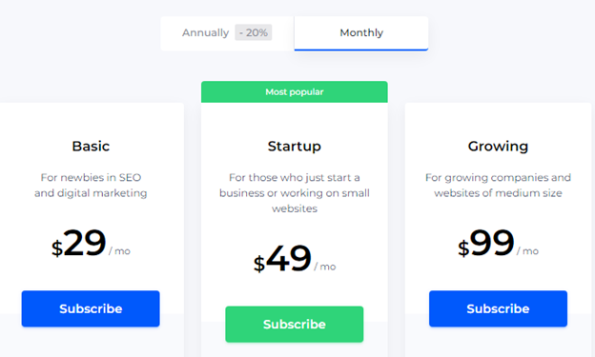Click the '/ mo' label beside $29
Image resolution: width=595 pixels, height=357 pixels.
119,251
